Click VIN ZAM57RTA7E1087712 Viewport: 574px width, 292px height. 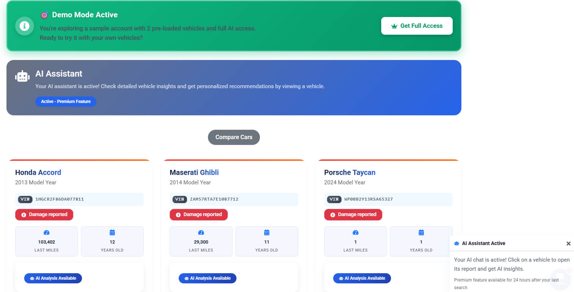point(214,199)
